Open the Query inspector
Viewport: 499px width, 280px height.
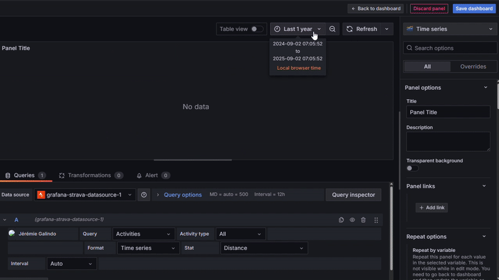click(353, 195)
